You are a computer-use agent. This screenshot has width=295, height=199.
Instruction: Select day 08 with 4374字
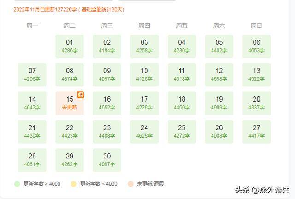(70, 75)
